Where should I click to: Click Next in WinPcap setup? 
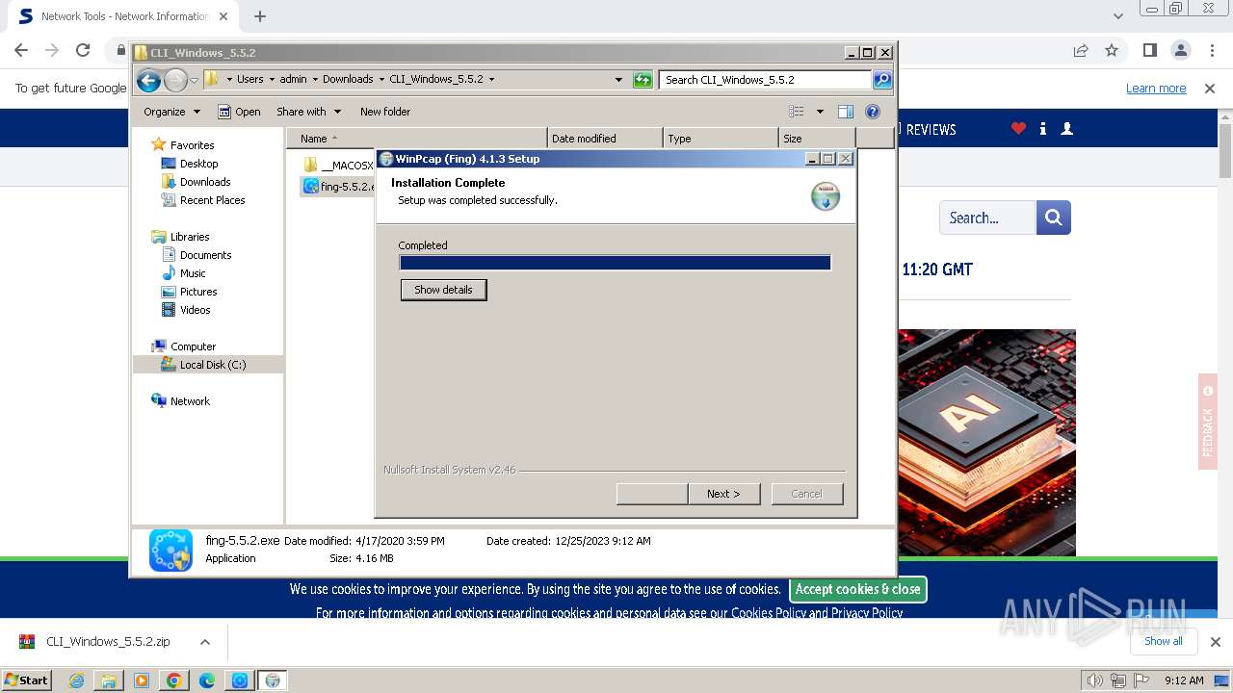click(x=723, y=494)
